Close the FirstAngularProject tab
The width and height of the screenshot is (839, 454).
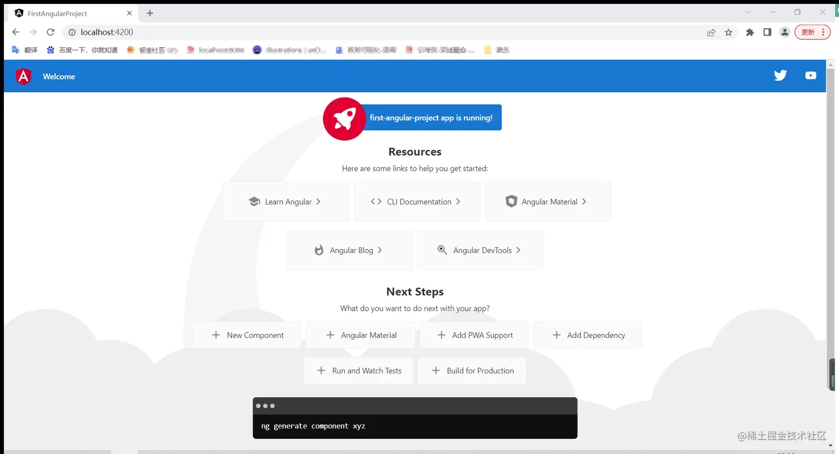point(129,13)
